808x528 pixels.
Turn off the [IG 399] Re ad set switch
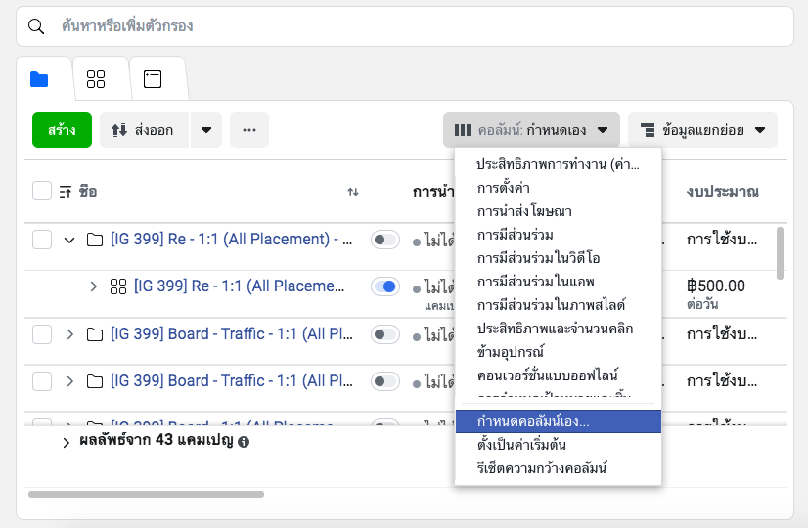tap(385, 286)
